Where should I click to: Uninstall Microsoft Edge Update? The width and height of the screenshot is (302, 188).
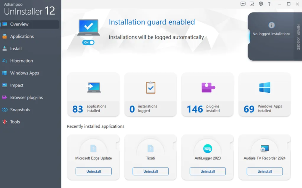(x=93, y=171)
